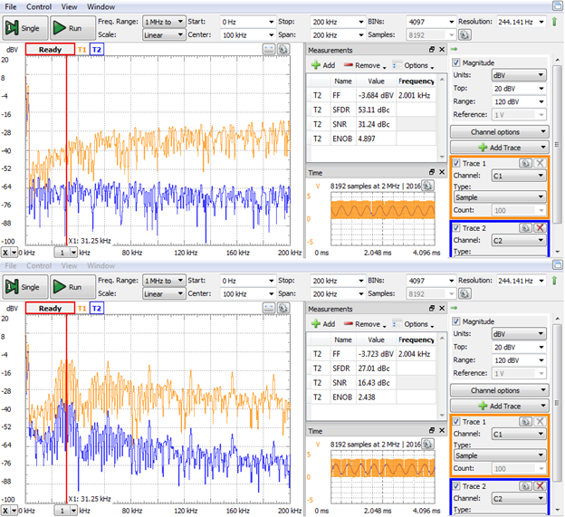Open Trace 1 settings gear in top window
Screen dimensions: 565x517
(525, 163)
